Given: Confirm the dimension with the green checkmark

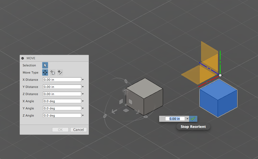Looking at the screenshot, I should (193, 118).
